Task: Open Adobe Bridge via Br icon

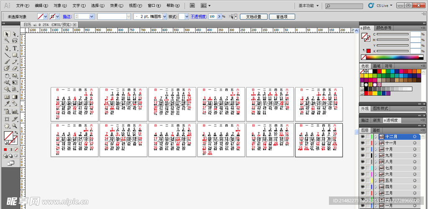Action: tap(193, 6)
